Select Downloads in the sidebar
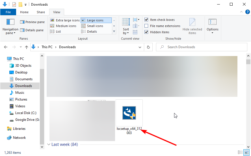The width and height of the screenshot is (251, 156). pos(20,86)
